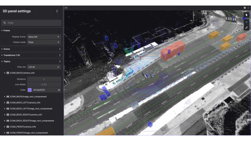
Task: Open the 3D panel settings kebab menu
Action: point(57,11)
